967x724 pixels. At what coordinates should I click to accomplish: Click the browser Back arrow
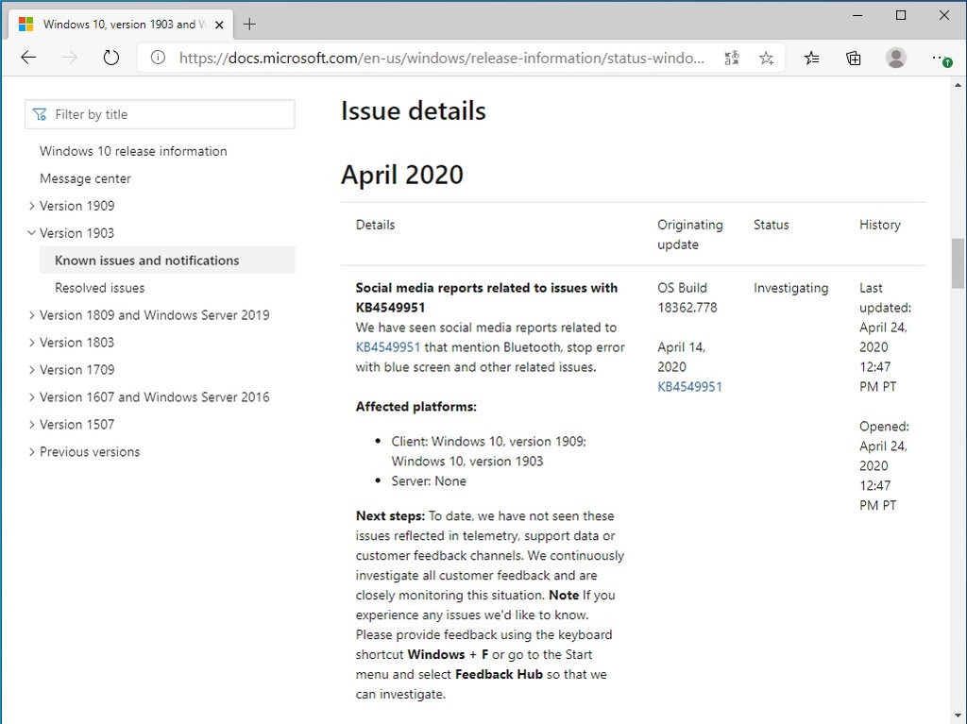(x=28, y=58)
